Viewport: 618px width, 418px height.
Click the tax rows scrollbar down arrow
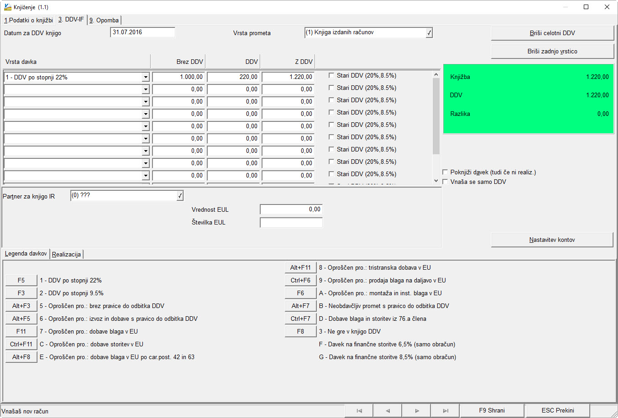(x=436, y=181)
